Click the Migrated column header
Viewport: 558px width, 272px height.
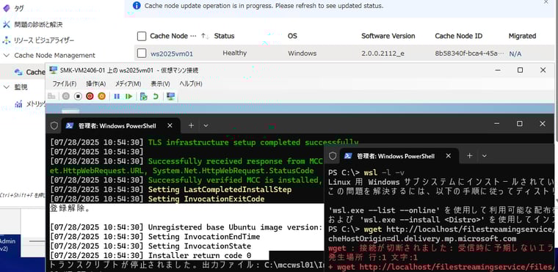coord(522,36)
